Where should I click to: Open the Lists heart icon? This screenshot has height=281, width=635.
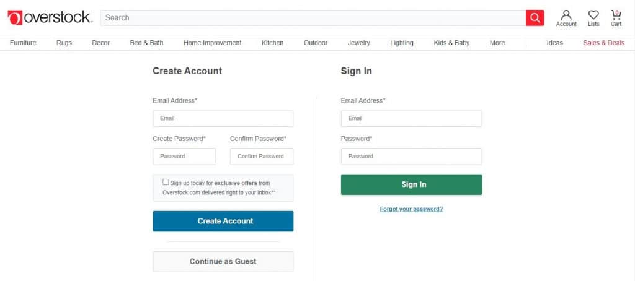[x=593, y=18]
